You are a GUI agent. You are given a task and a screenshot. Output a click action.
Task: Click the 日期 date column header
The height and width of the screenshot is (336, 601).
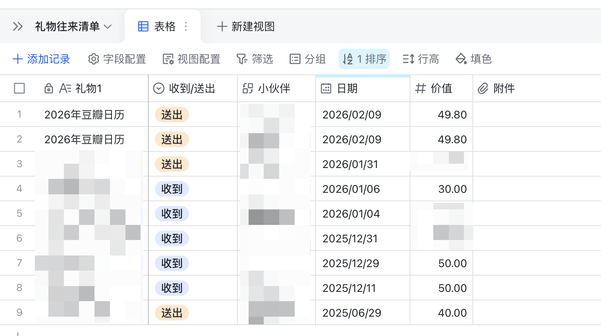click(x=347, y=89)
